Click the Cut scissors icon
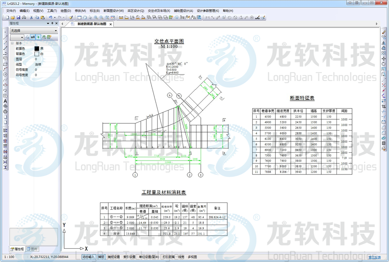The image size is (389, 262). point(32,17)
